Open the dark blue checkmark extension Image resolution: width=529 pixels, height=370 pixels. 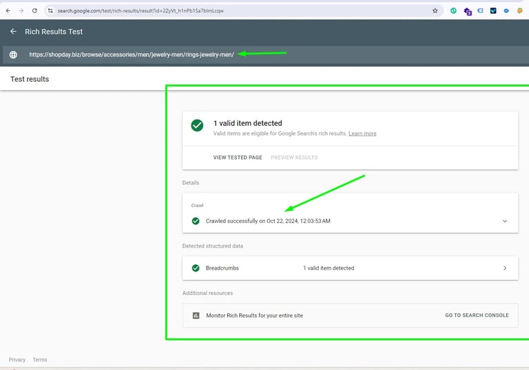coord(493,11)
